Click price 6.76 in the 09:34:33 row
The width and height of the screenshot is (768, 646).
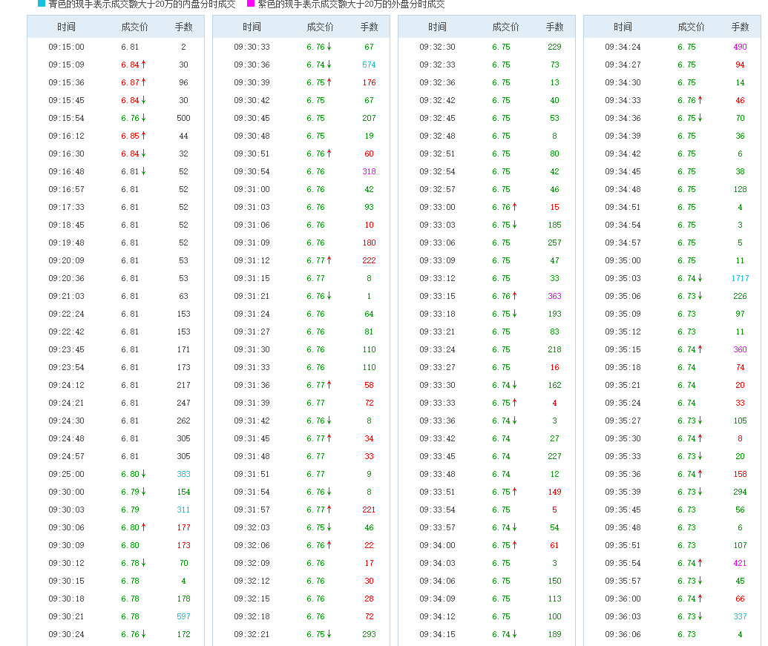[x=686, y=100]
